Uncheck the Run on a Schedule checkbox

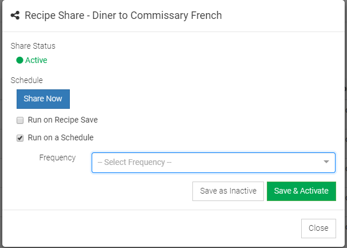[20, 137]
